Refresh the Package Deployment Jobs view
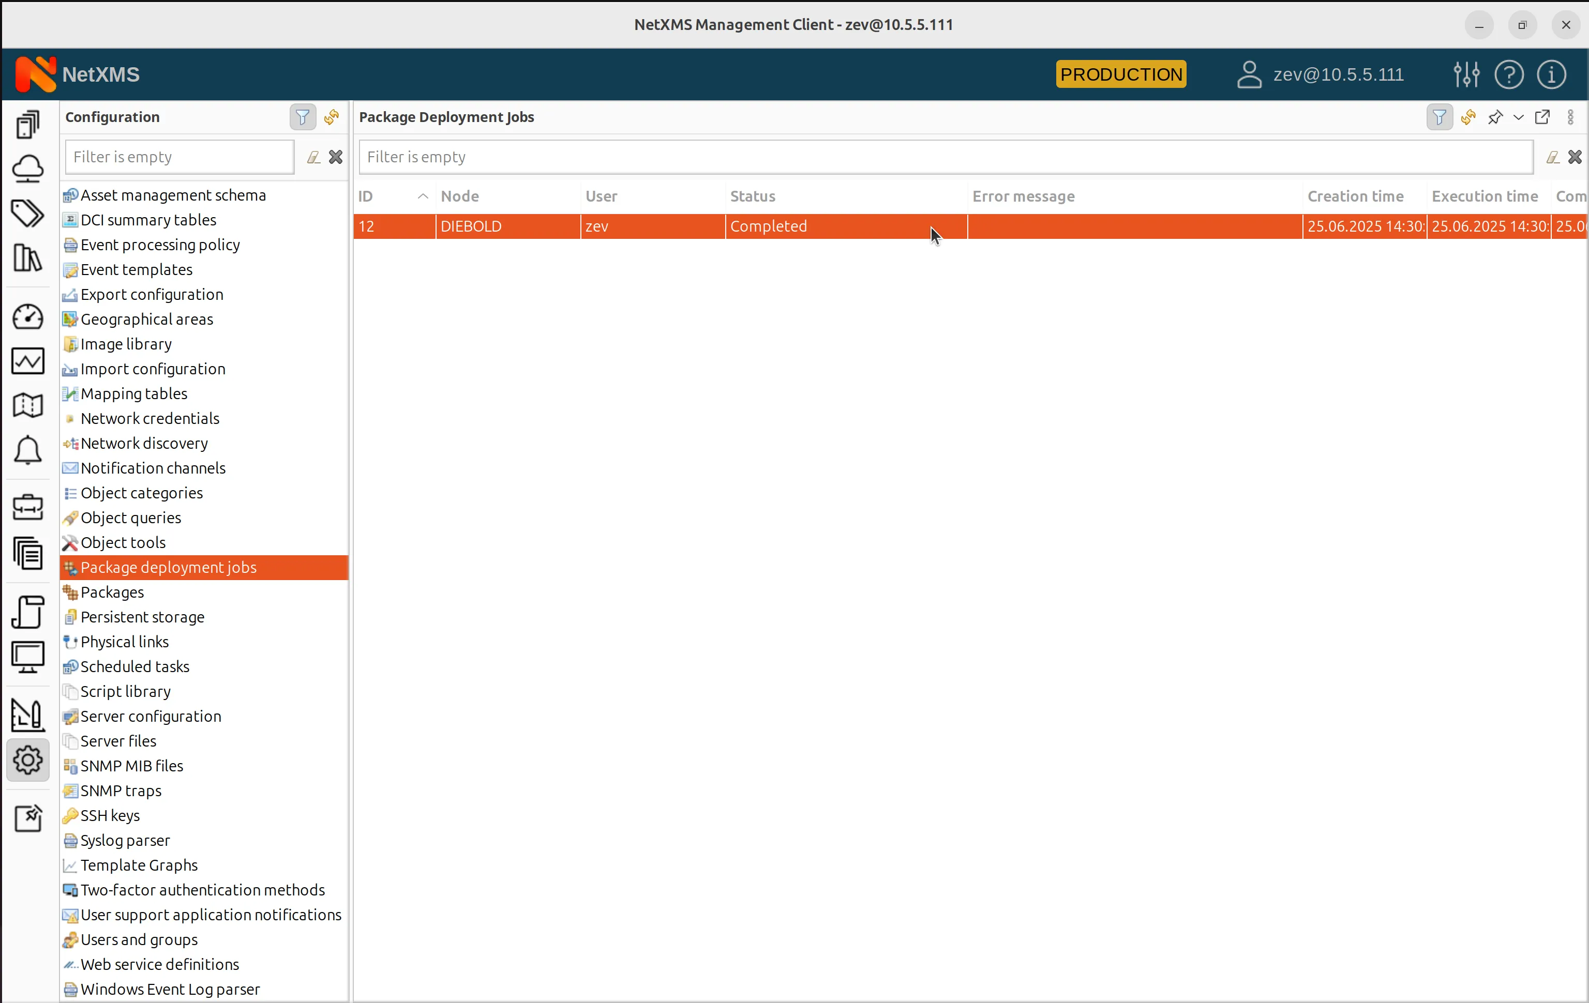 [x=1468, y=117]
